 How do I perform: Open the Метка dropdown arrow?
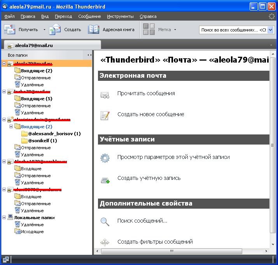point(175,30)
